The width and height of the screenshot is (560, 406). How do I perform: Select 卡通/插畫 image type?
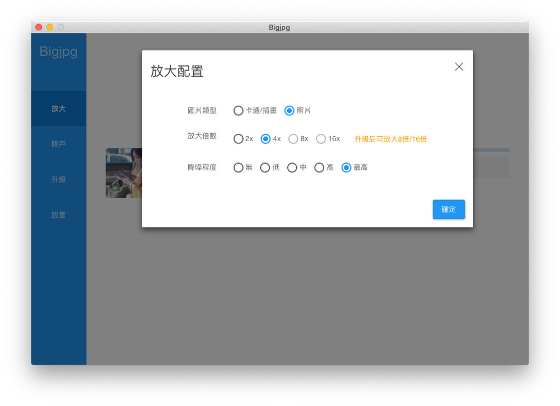(x=239, y=111)
